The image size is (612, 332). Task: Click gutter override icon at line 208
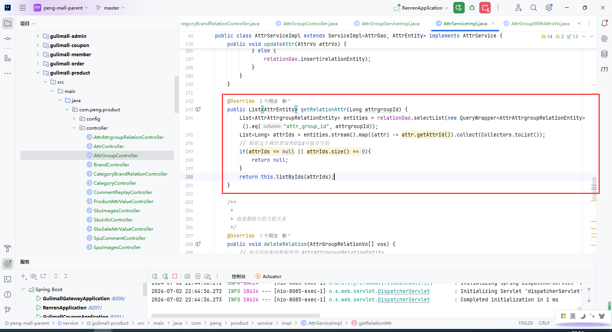click(x=198, y=244)
